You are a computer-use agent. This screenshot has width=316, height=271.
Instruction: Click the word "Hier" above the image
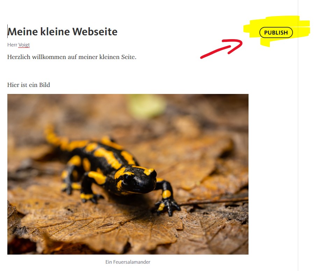click(13, 85)
